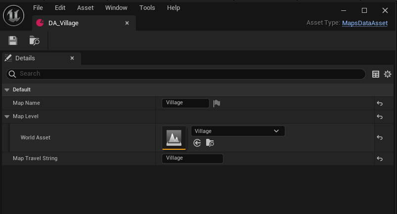
Task: Open Details view options gear icon
Action: pyautogui.click(x=388, y=74)
